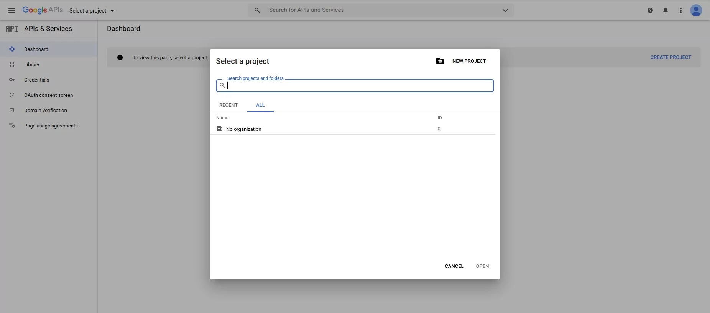
Task: Click the Credentials key icon
Action: click(12, 80)
